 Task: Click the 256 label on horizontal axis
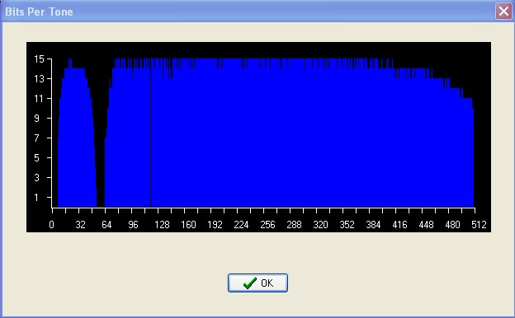(267, 225)
